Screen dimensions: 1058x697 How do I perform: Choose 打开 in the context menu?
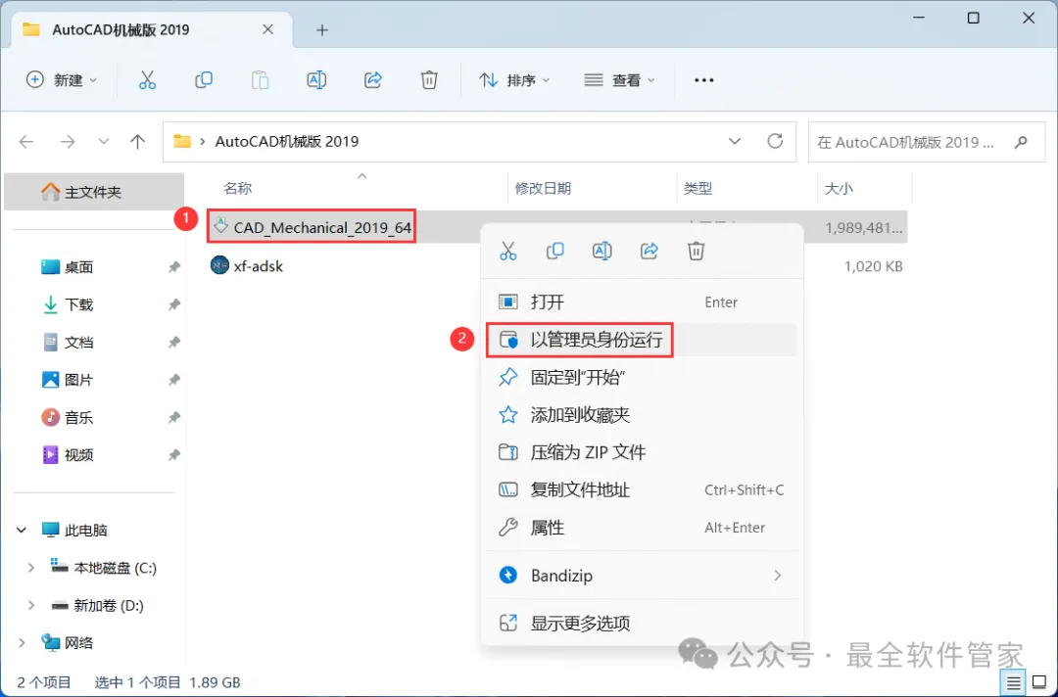tap(642, 302)
